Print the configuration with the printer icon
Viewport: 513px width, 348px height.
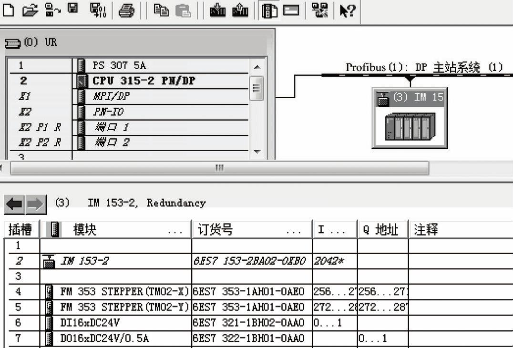coord(126,10)
